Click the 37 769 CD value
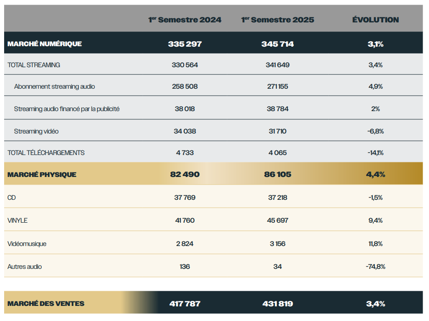This screenshot has width=429, height=321. click(x=185, y=198)
